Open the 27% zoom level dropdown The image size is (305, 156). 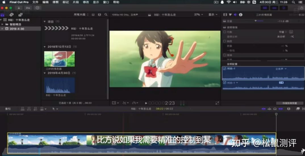tap(199, 14)
